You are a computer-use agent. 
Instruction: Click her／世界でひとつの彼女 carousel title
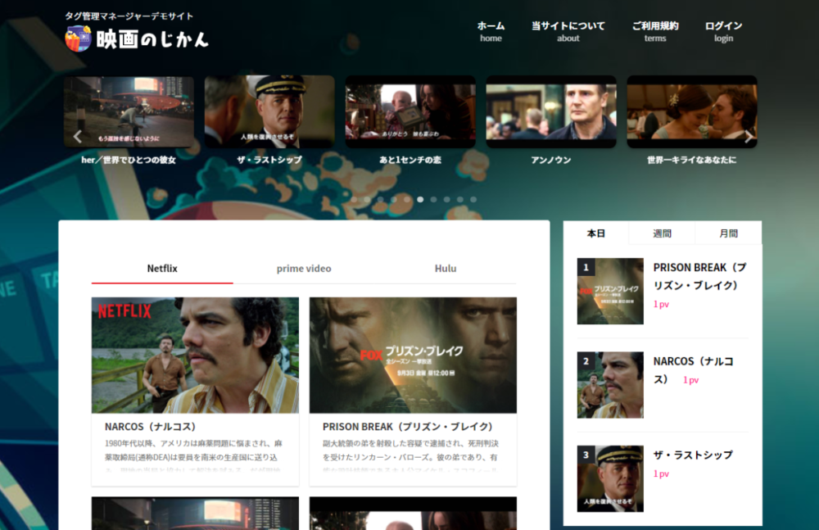pos(129,160)
